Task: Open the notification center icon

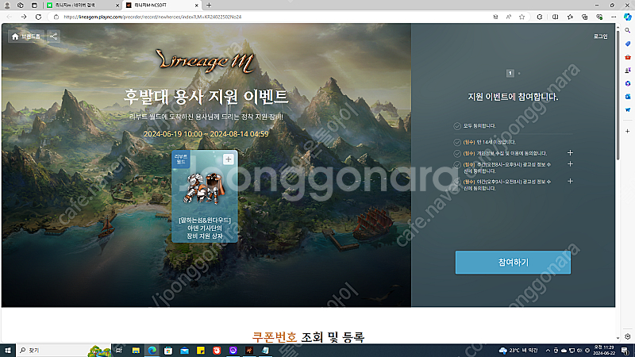Action: [x=625, y=351]
